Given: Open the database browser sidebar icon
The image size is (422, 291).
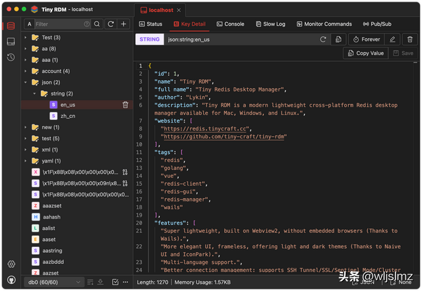Looking at the screenshot, I should [11, 26].
